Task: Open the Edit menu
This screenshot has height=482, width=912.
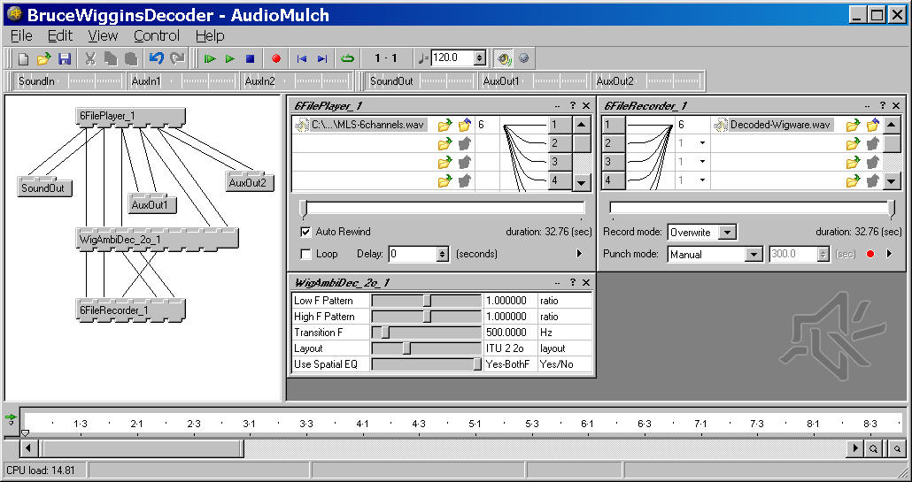Action: [60, 36]
